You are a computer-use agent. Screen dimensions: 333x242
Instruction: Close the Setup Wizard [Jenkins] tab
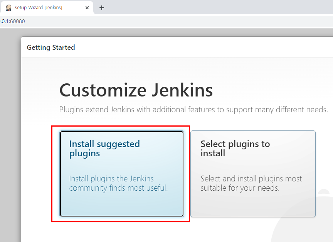click(x=87, y=8)
